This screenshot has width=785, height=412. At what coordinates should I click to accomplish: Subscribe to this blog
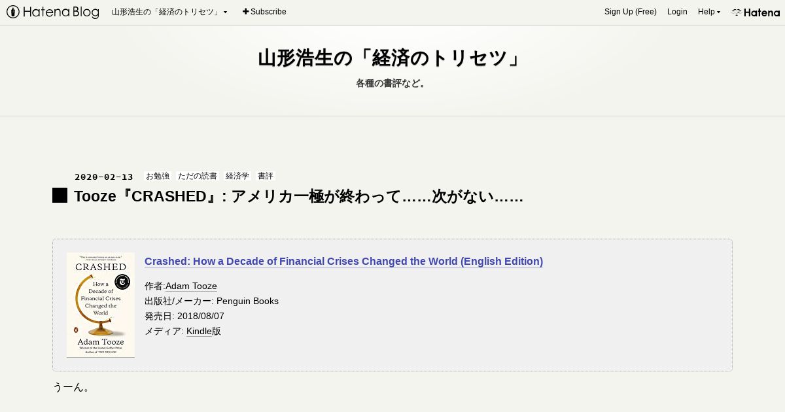(264, 12)
